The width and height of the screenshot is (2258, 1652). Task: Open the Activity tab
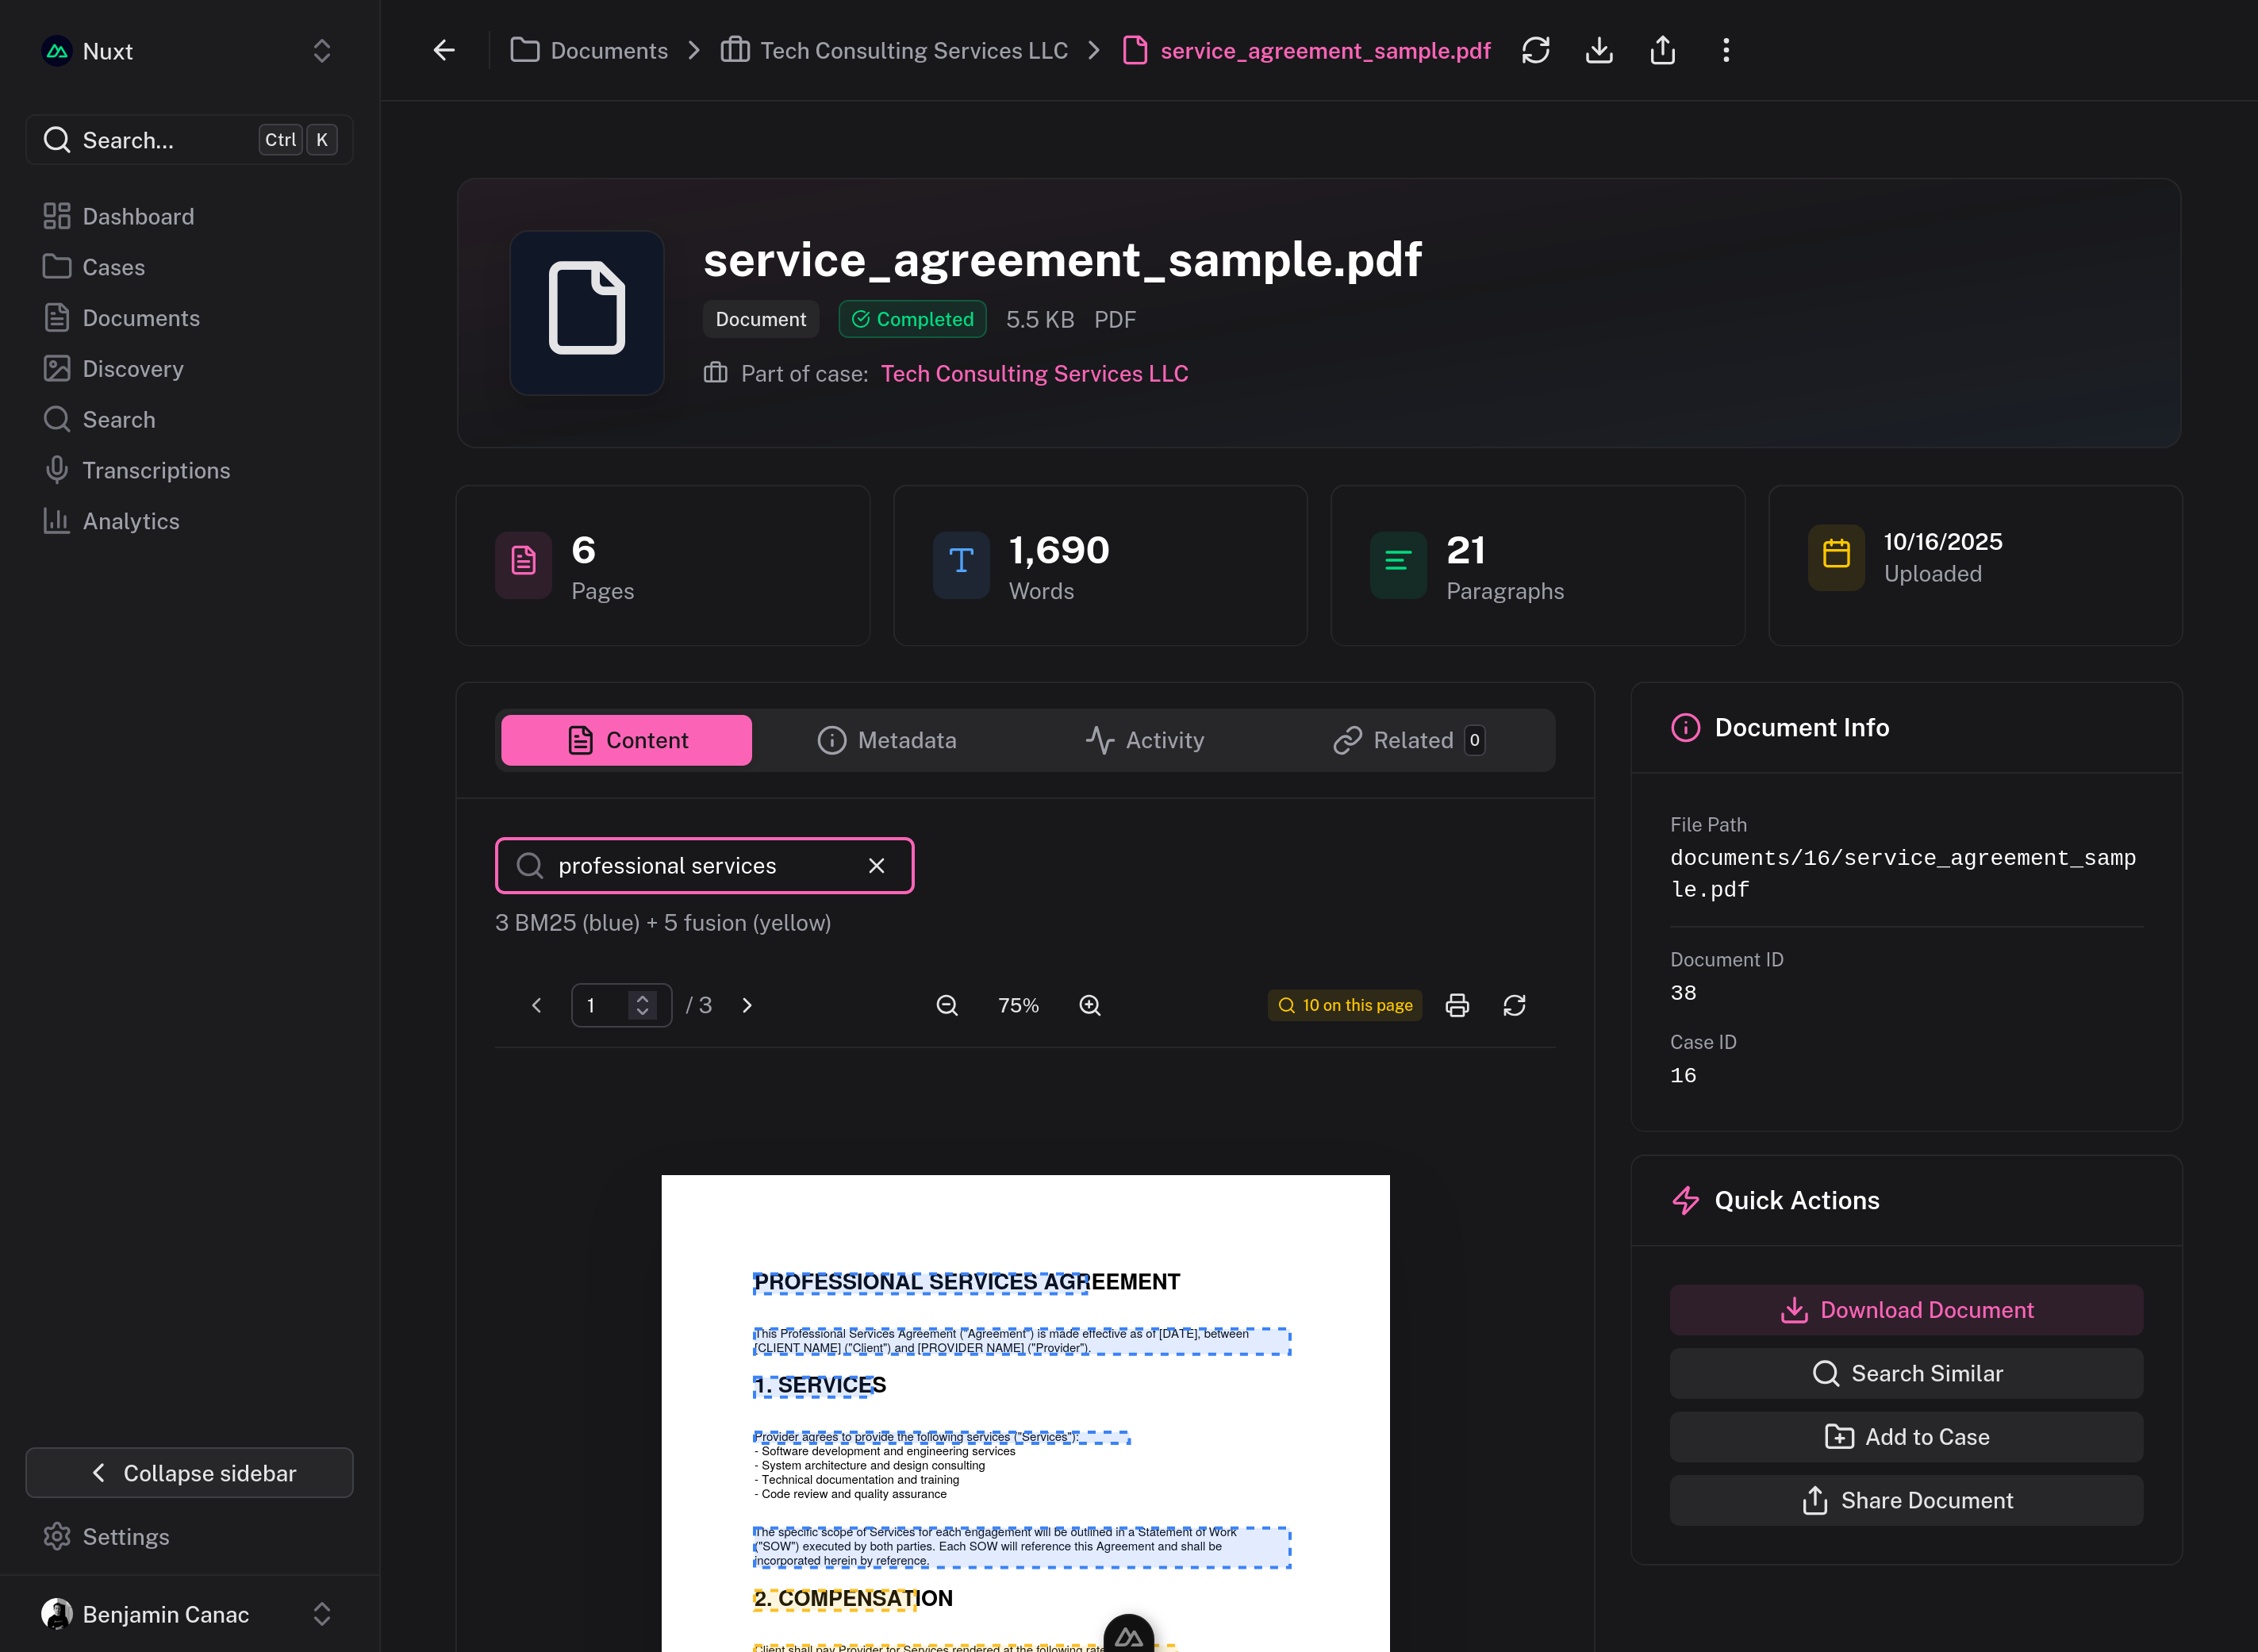[1145, 740]
